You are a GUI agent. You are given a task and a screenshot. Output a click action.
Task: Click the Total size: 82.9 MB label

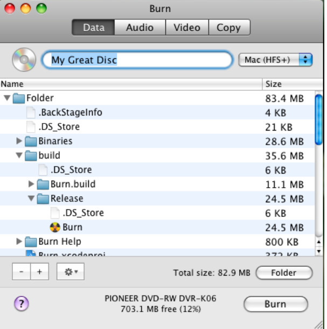(212, 273)
